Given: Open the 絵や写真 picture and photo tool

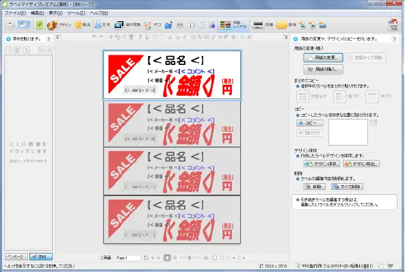Looking at the screenshot, I should pyautogui.click(x=127, y=25).
